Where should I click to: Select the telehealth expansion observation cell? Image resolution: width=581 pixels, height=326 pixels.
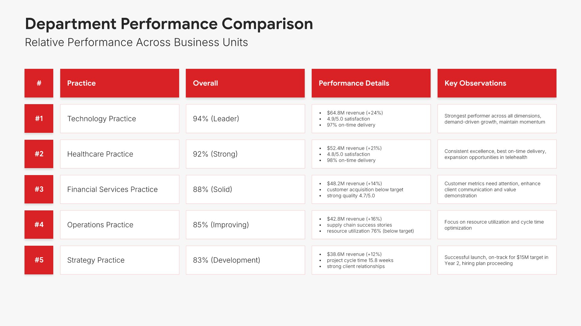497,154
